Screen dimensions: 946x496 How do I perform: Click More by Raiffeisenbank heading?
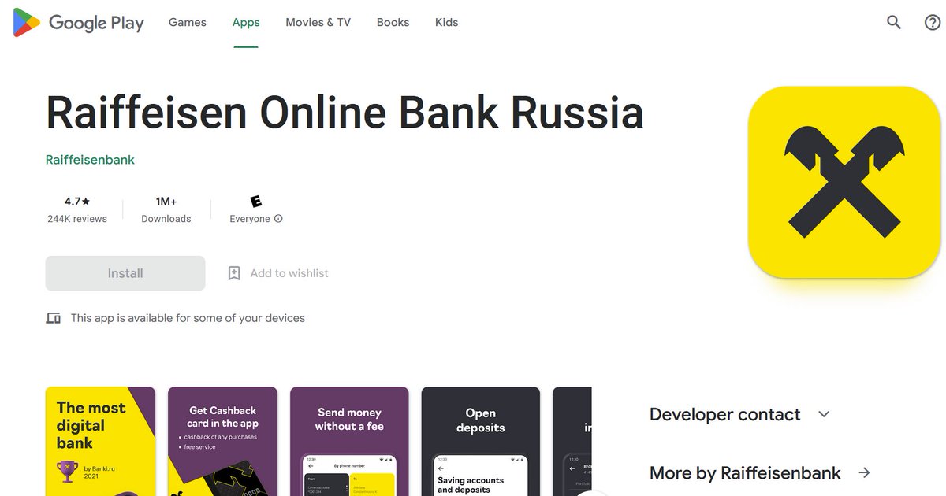coord(745,472)
